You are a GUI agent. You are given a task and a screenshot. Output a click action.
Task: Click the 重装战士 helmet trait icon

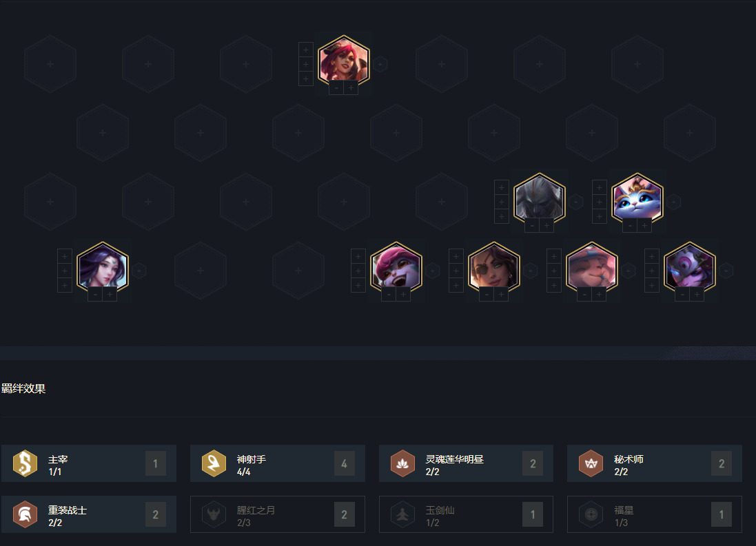(x=25, y=514)
